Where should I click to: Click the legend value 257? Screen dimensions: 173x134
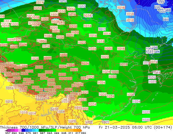coord(8,133)
